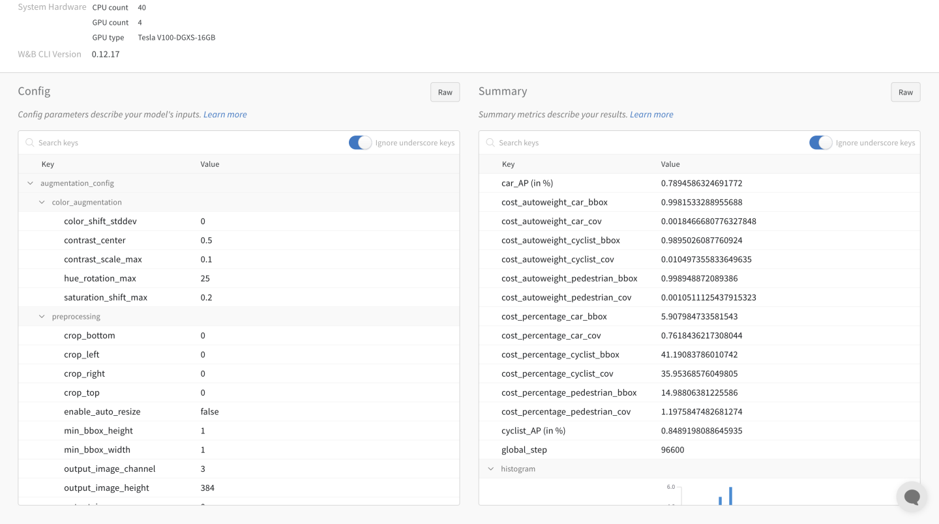
Task: Click the search magnifier icon in Summary panel
Action: tap(490, 142)
